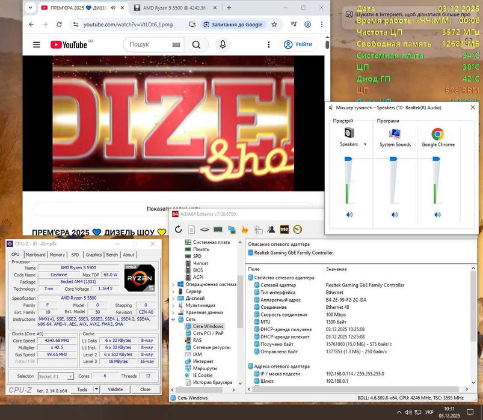Click the AIDA64 user silhouette toolbar icon

click(271, 230)
